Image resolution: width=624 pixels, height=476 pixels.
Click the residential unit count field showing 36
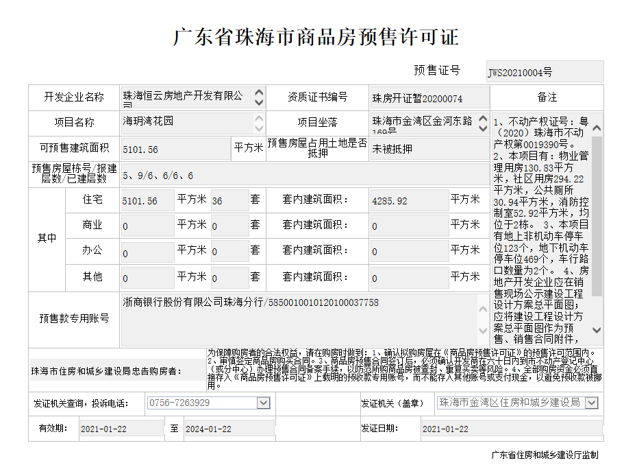tap(229, 201)
